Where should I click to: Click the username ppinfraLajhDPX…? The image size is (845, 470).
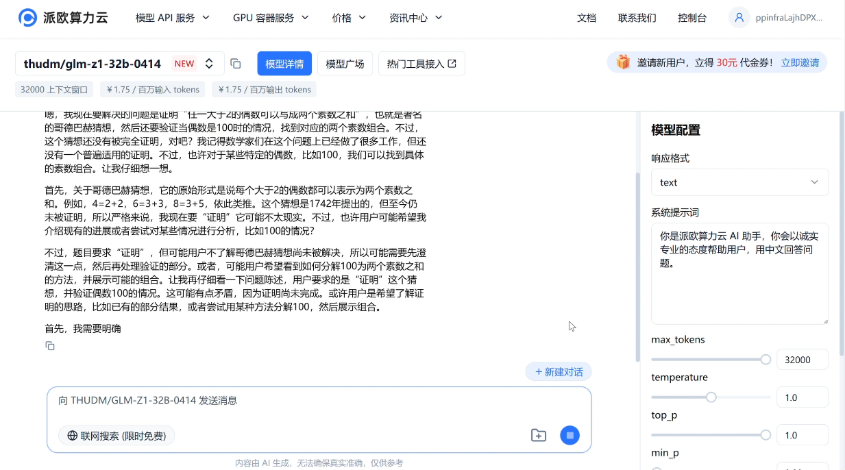788,18
